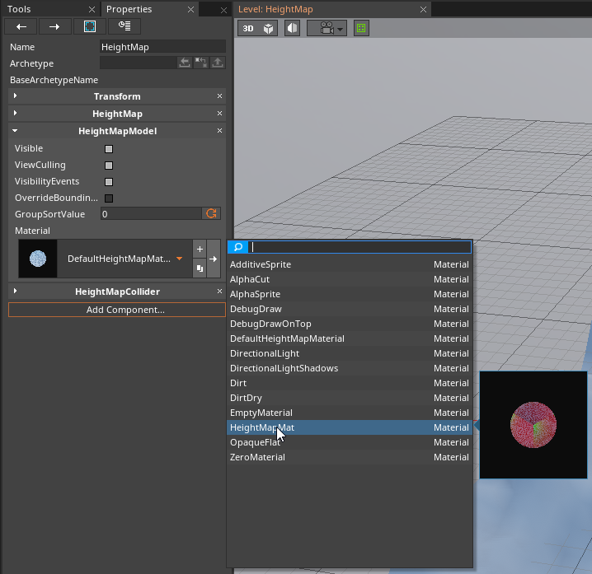Viewport: 592px width, 574px height.
Task: Remove the HeightMap component
Action: [x=220, y=114]
